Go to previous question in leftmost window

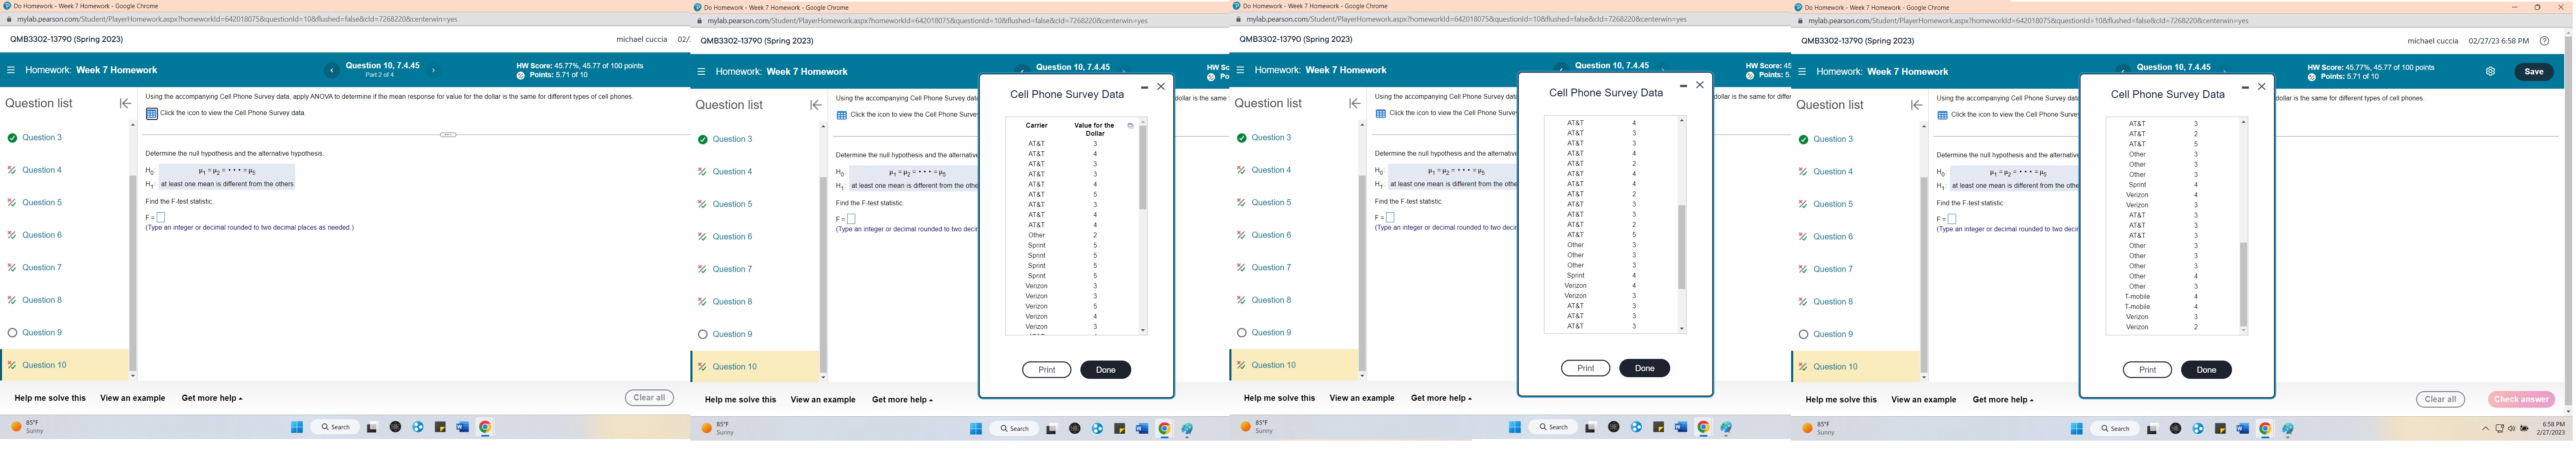332,70
